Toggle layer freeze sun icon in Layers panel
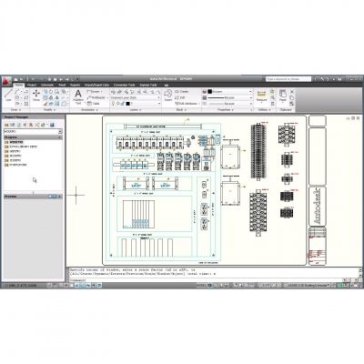Viewport: 364px width, 364px height. [x=117, y=104]
